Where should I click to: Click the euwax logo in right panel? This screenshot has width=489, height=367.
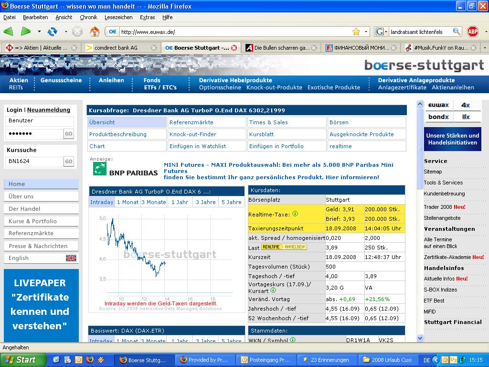[x=438, y=105]
